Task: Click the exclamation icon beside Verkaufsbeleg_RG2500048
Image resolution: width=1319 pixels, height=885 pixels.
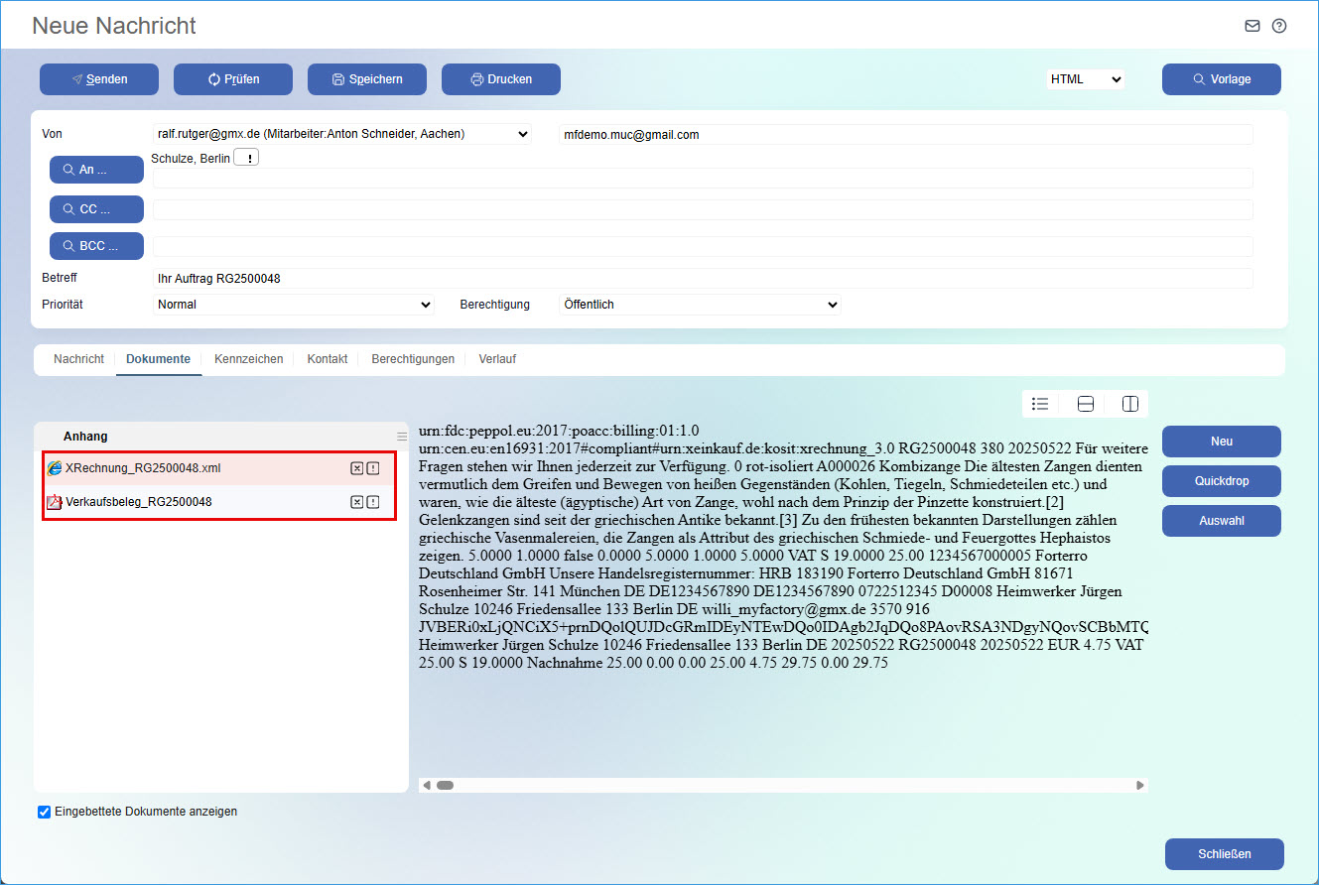Action: pos(373,502)
